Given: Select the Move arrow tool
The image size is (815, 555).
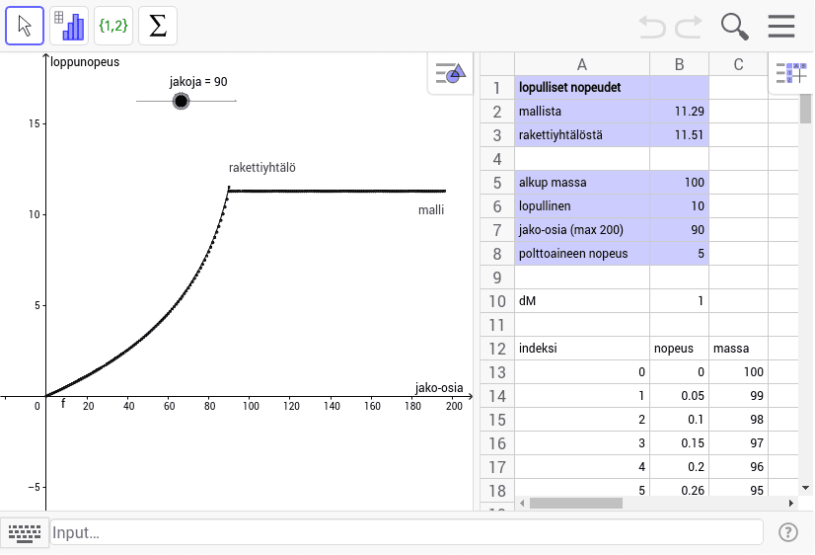Looking at the screenshot, I should pos(25,26).
